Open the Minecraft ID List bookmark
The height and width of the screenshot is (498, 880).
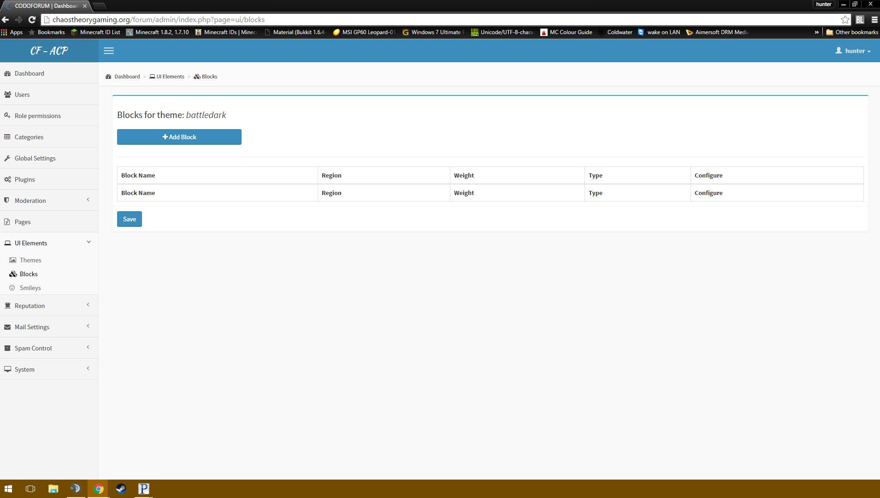95,32
